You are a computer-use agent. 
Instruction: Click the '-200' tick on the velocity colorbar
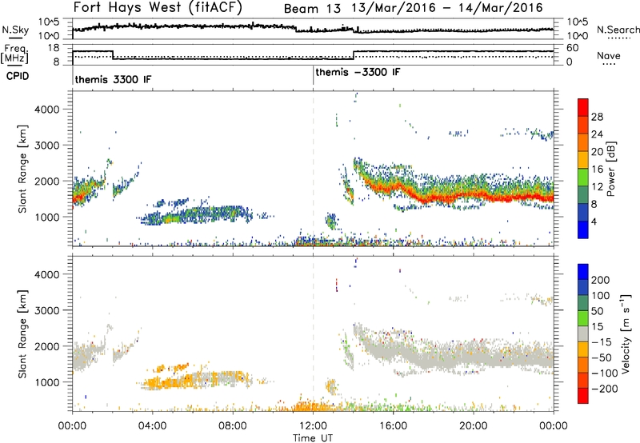(x=605, y=389)
